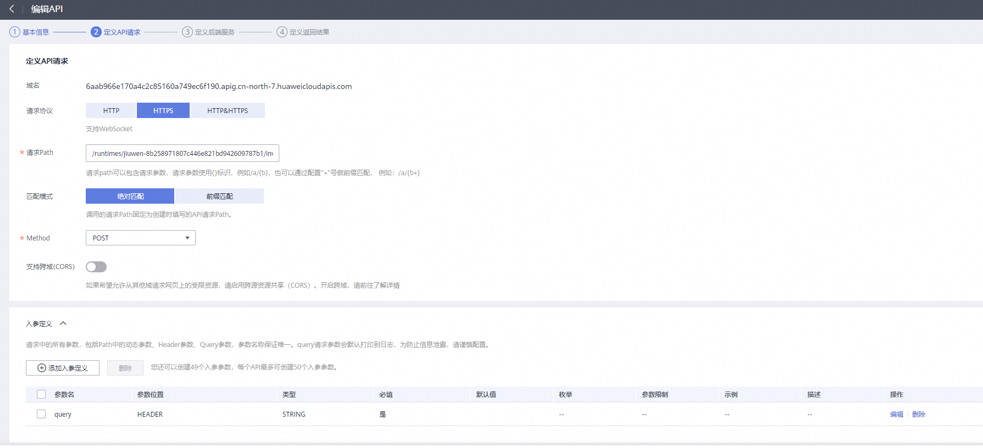The image size is (983, 448).
Task: Open the 定义后端服务 step label
Action: click(215, 32)
